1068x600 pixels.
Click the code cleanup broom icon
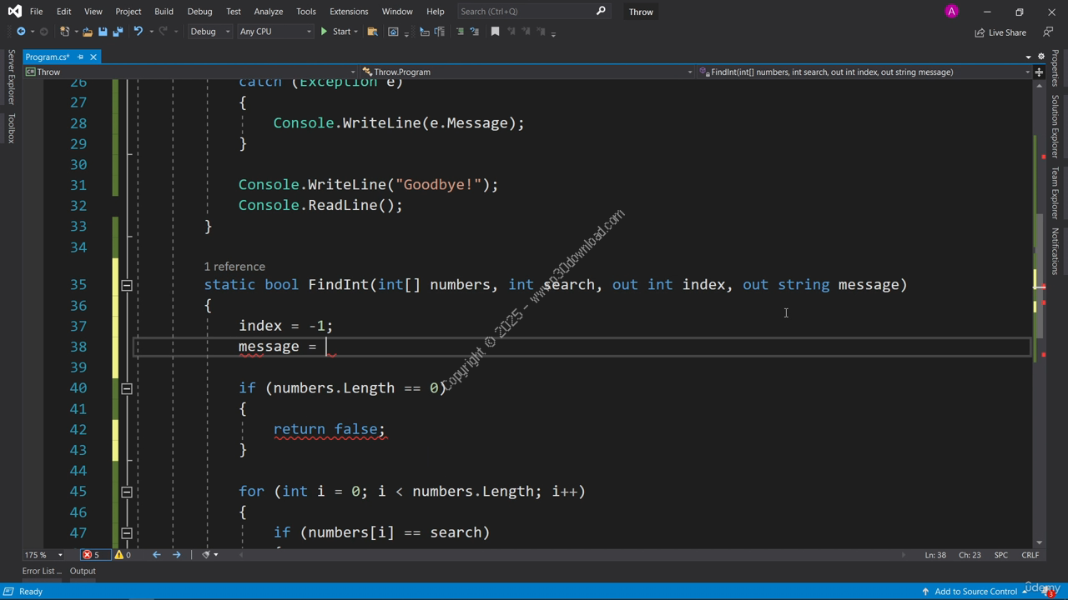(x=205, y=555)
